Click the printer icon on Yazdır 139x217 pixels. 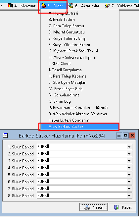point(87,207)
